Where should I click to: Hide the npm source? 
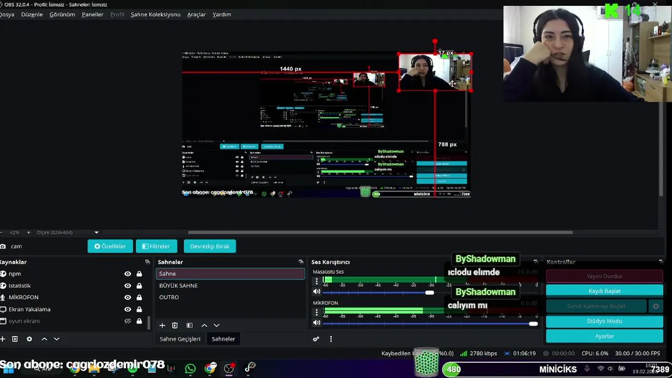coord(128,274)
